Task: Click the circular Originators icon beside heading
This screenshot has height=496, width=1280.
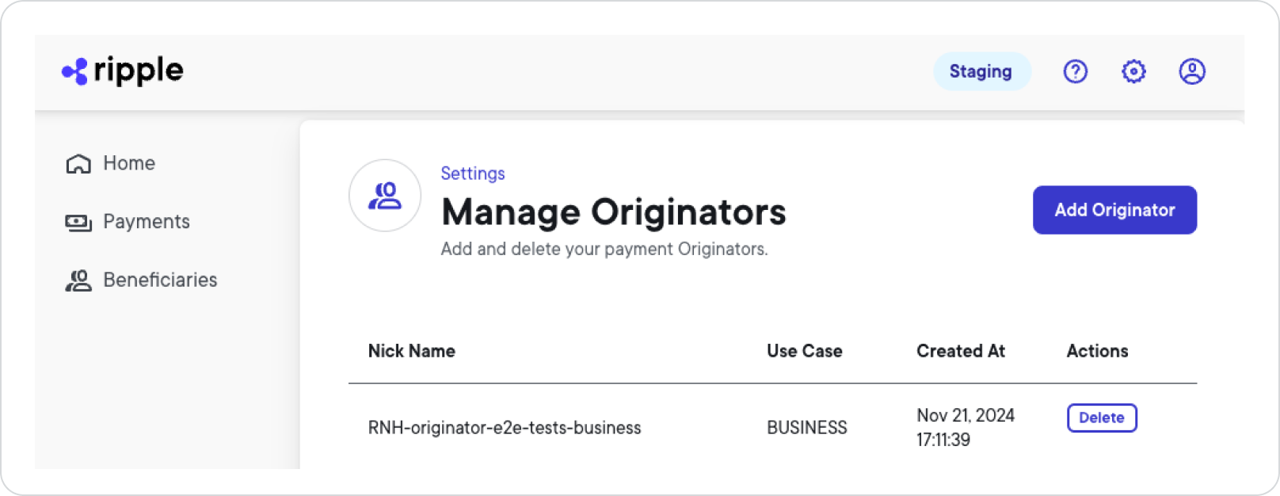Action: pos(385,196)
